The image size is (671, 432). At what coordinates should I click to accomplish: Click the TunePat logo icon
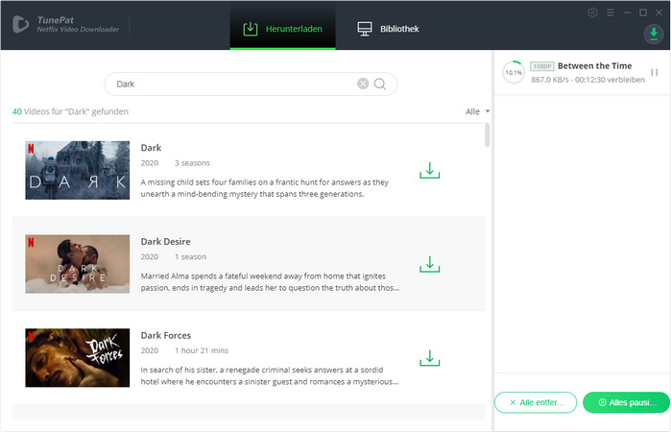20,24
